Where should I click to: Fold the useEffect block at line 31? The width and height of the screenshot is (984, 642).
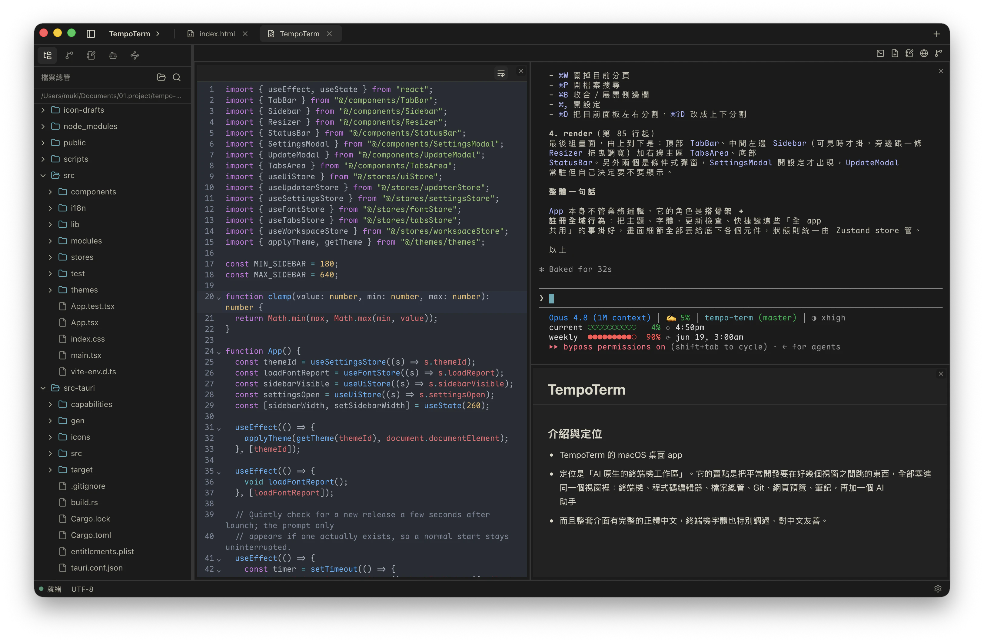(219, 429)
